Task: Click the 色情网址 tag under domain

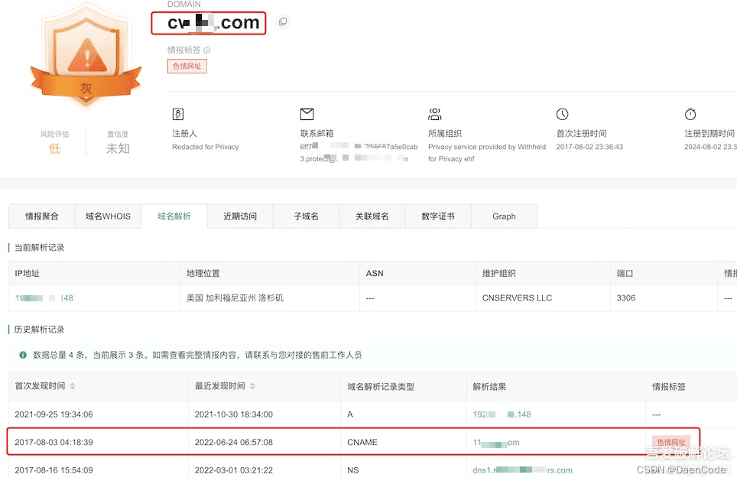Action: (x=187, y=67)
